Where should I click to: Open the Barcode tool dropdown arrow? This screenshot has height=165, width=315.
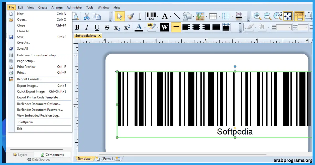(157, 17)
